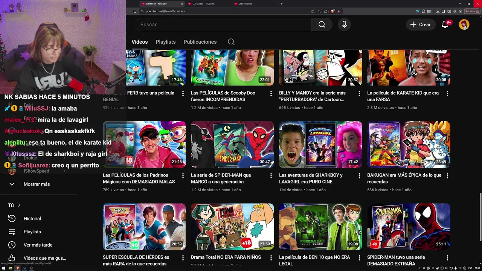The image size is (482, 271).
Task: Open options for BEN 10 video
Action: tap(359, 258)
